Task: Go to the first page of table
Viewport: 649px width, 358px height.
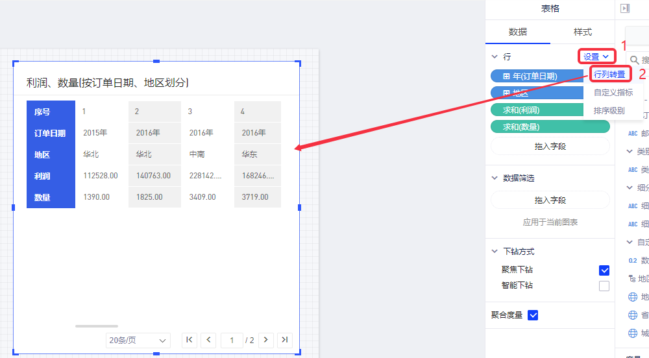Action: [190, 340]
